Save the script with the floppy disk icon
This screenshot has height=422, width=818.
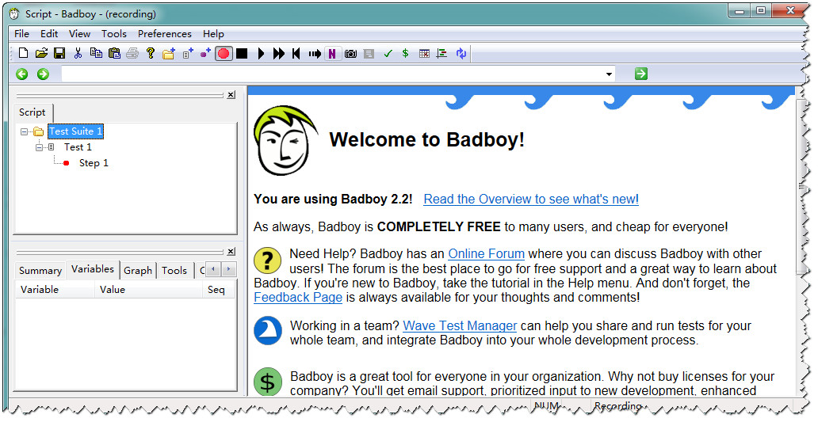click(59, 53)
